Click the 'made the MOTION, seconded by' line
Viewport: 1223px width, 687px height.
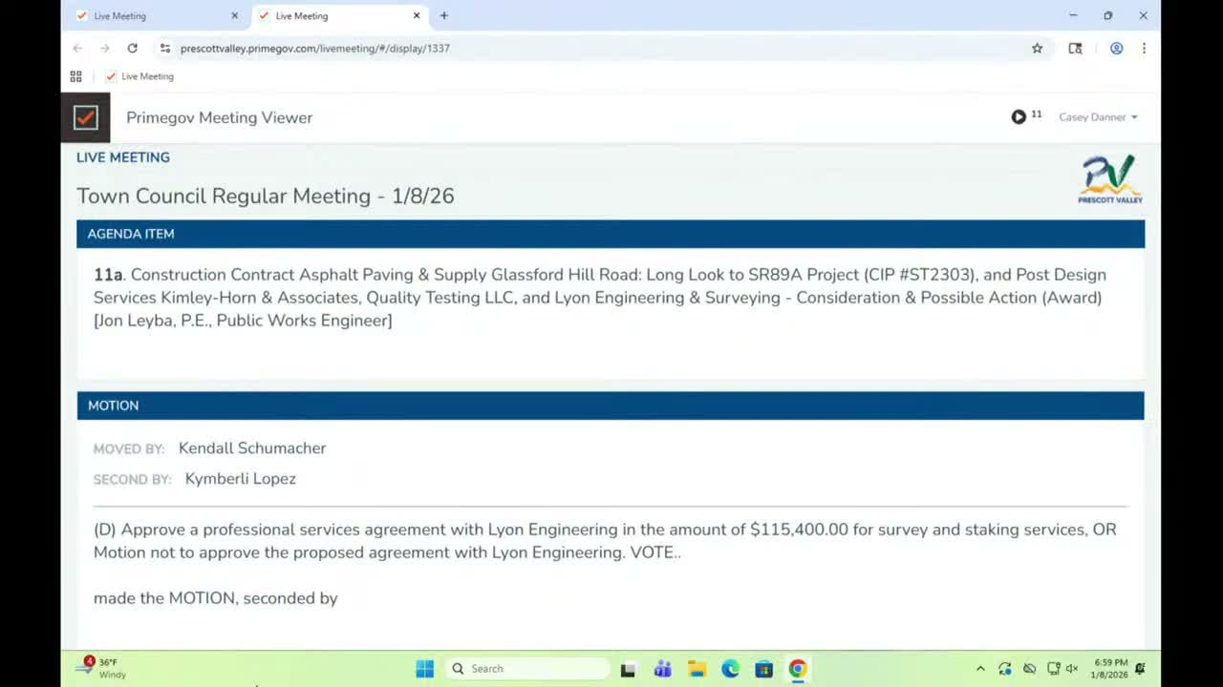216,598
